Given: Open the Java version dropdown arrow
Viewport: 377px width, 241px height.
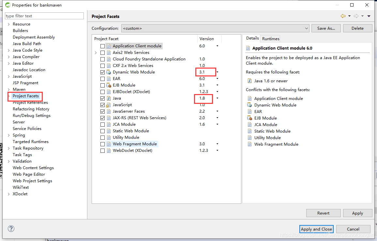Looking at the screenshot, I should (217, 98).
